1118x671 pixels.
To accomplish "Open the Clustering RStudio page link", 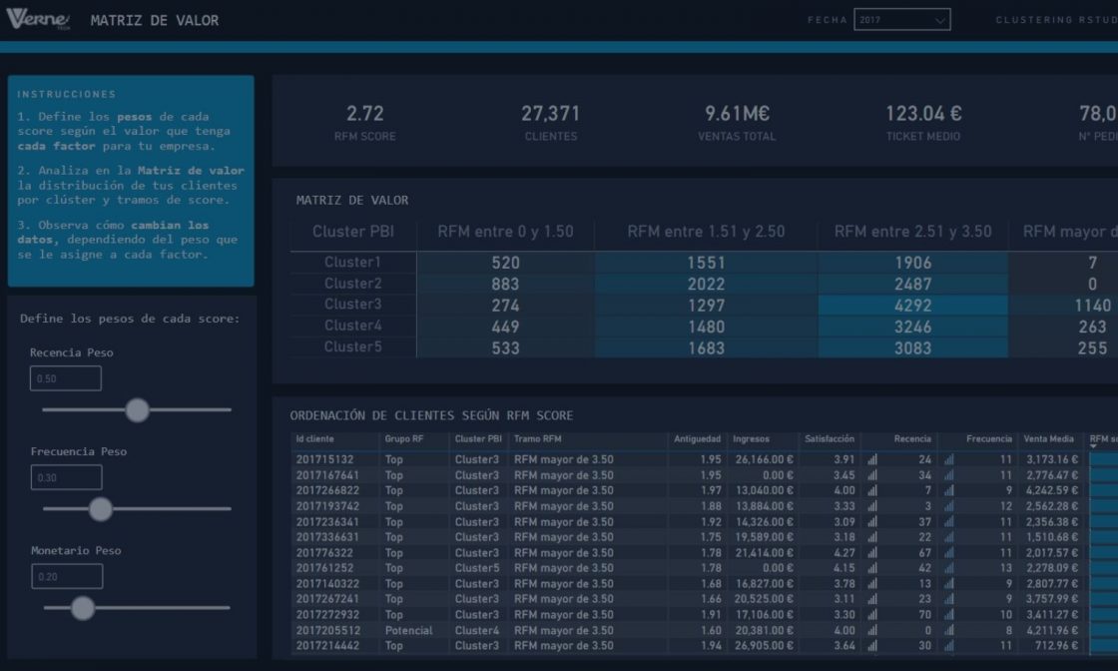I will point(1056,20).
